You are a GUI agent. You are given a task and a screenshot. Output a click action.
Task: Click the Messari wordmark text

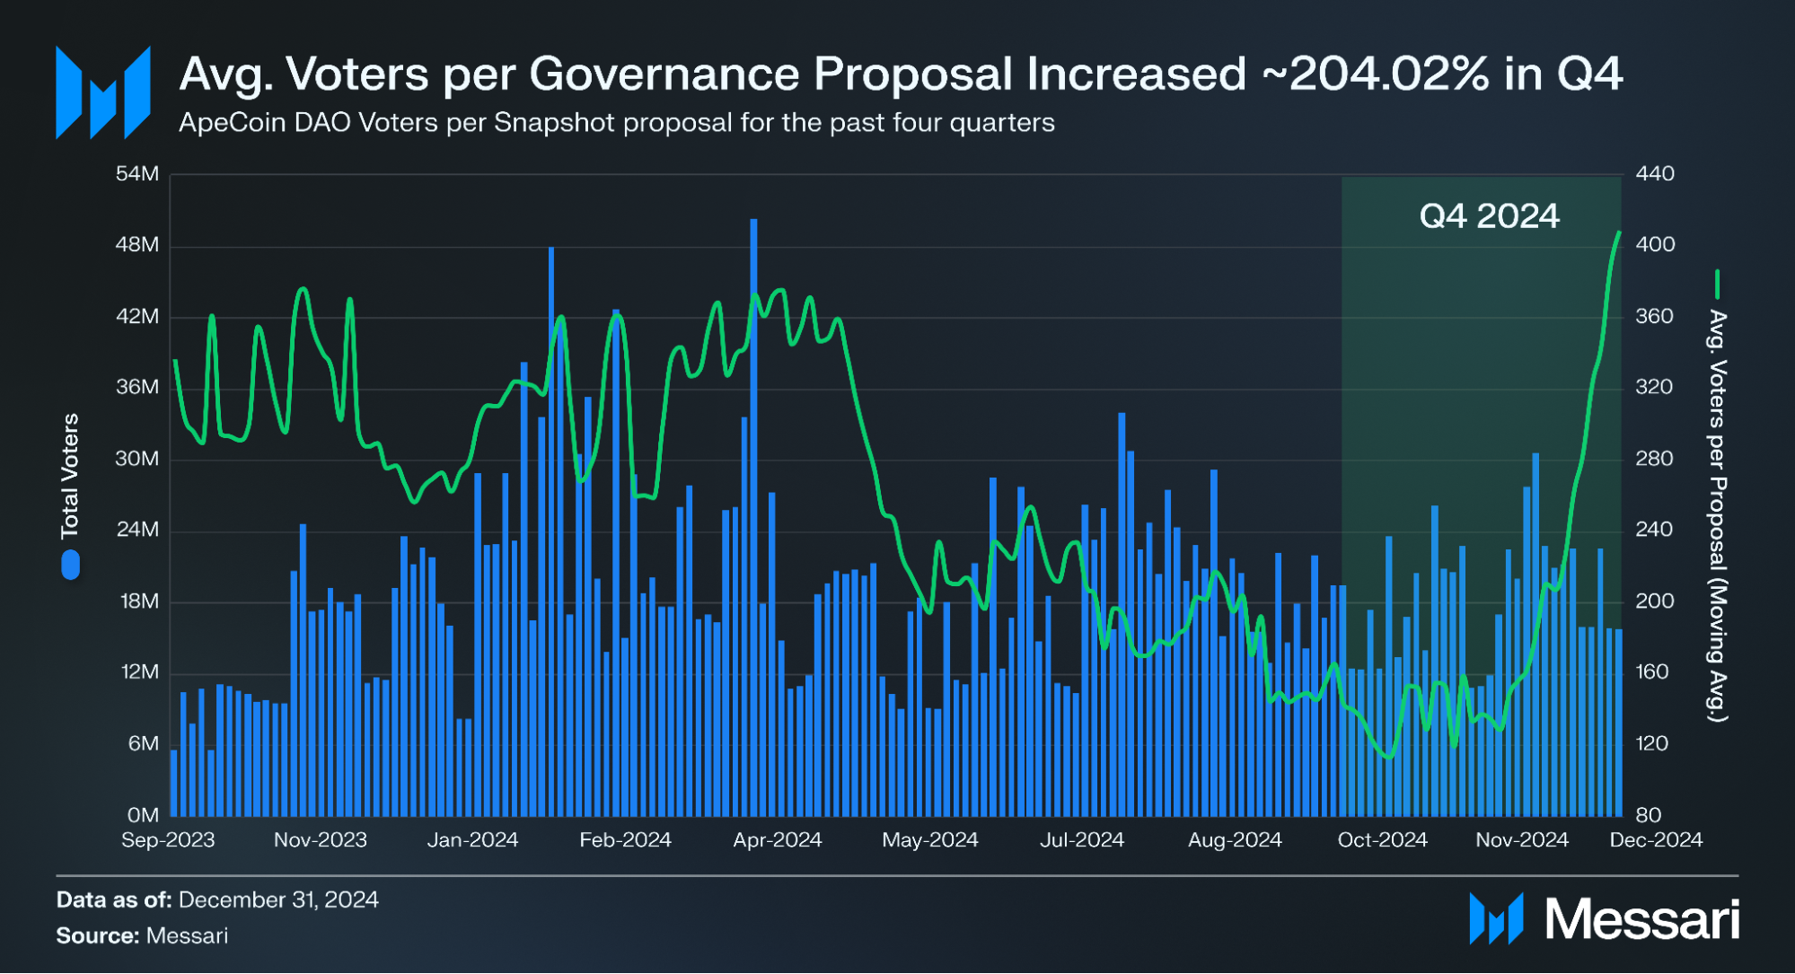(x=1642, y=919)
